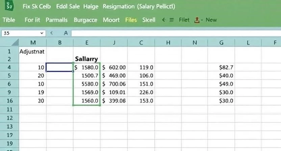Image resolution: width=281 pixels, height=151 pixels.
Task: Click the left arrow icon beside Slcell
Action: coord(163,20)
